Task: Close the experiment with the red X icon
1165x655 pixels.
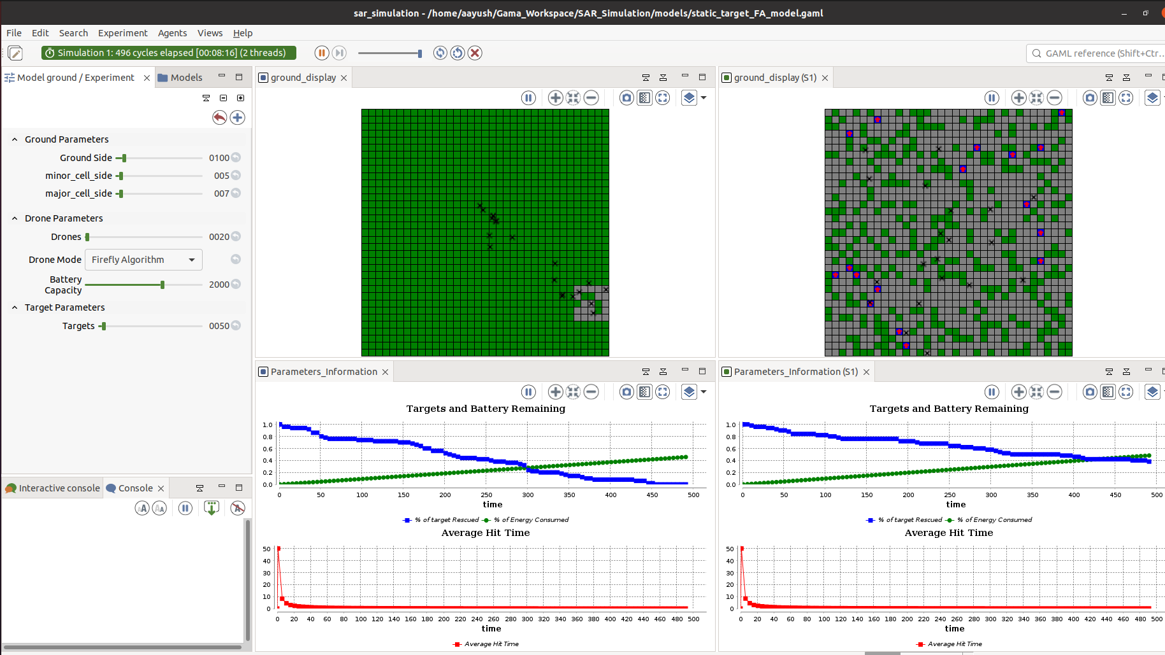Action: pos(475,53)
